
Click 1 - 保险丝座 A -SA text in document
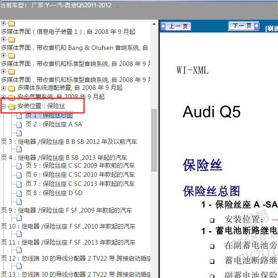(240, 204)
